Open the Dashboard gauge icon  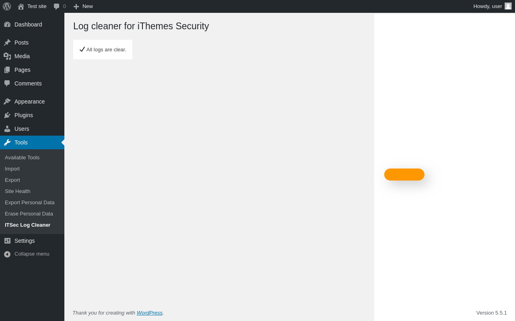[x=7, y=24]
